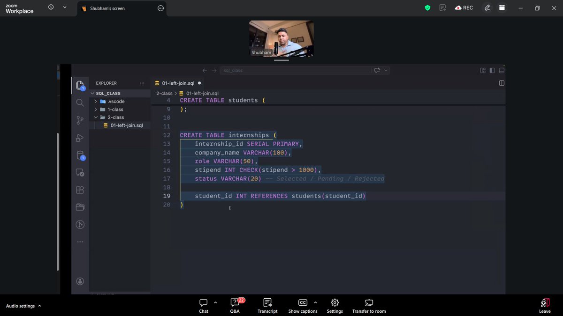Expand the Zoom Workplace dropdown chevron
The height and width of the screenshot is (316, 563).
64,7
